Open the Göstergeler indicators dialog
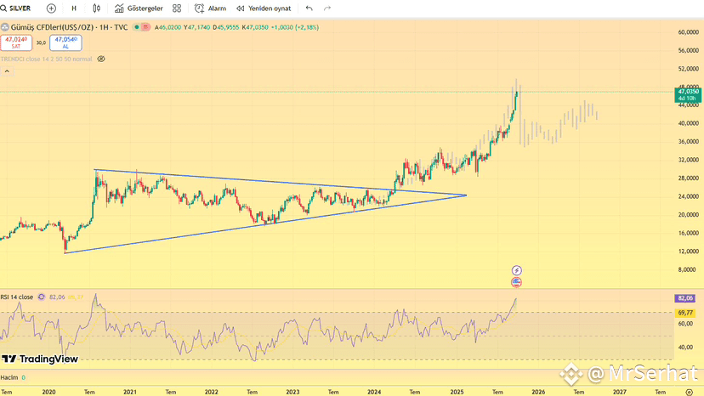The height and width of the screenshot is (396, 704). [x=139, y=8]
